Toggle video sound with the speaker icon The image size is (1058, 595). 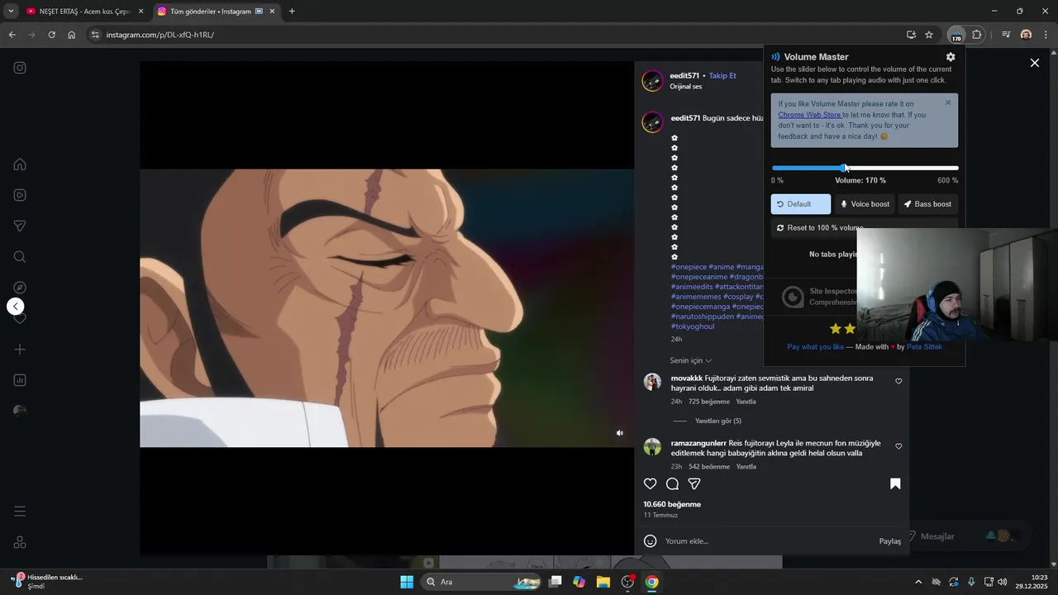(x=620, y=433)
